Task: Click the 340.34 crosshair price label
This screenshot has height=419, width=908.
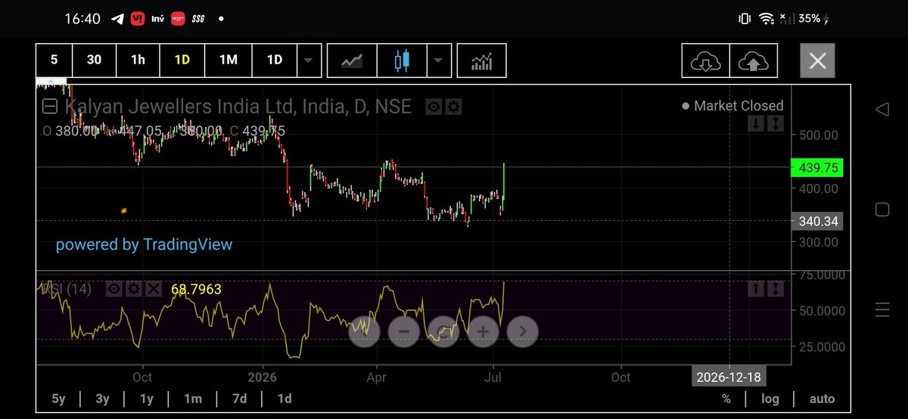Action: tap(817, 221)
